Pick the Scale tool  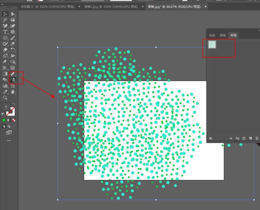point(5,56)
